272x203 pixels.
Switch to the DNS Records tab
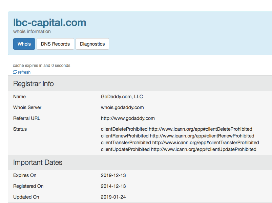(55, 44)
